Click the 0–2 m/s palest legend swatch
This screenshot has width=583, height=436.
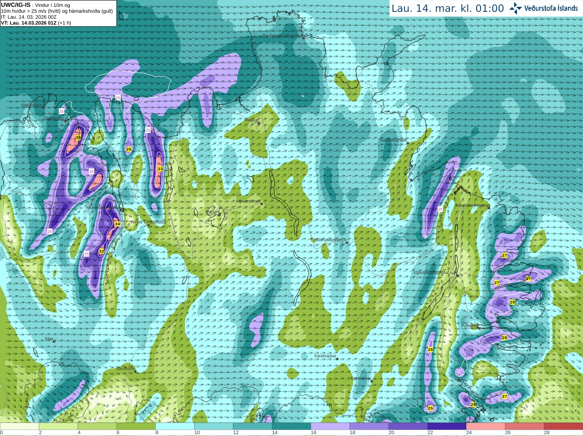tap(20, 426)
